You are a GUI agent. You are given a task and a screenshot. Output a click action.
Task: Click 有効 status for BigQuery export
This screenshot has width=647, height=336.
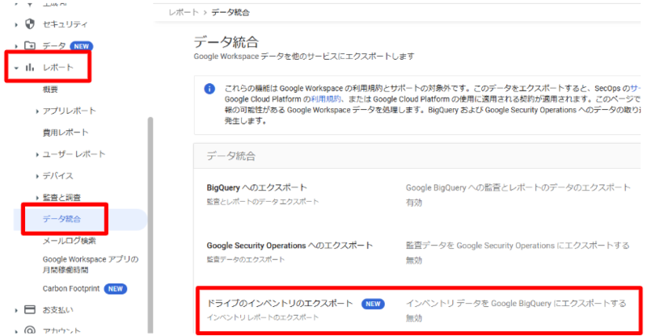pos(414,203)
